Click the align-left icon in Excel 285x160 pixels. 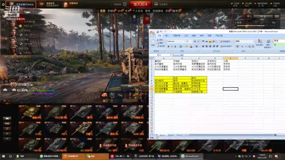pos(203,46)
